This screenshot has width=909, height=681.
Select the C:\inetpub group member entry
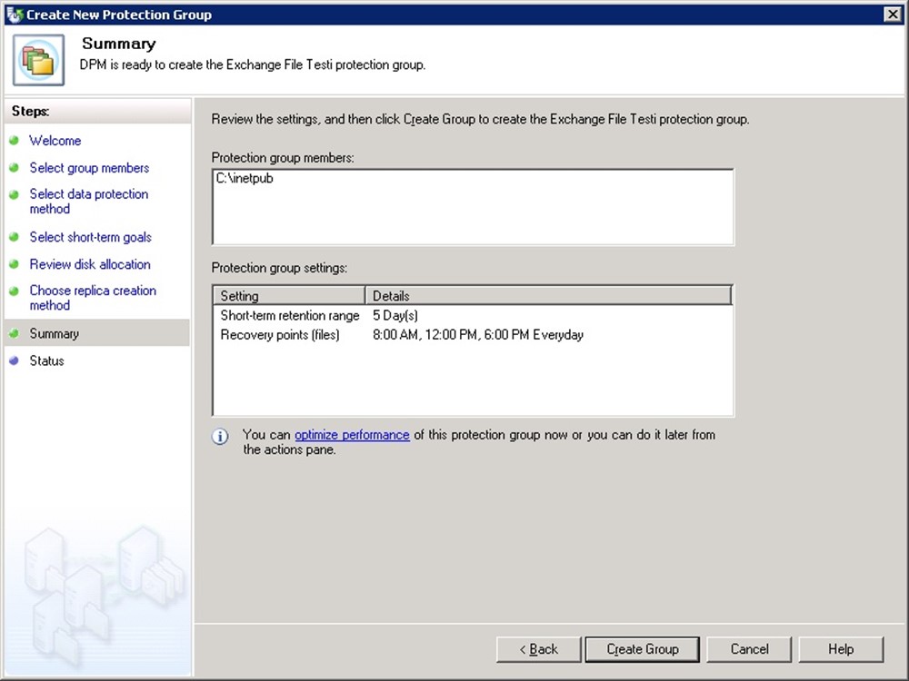(245, 179)
